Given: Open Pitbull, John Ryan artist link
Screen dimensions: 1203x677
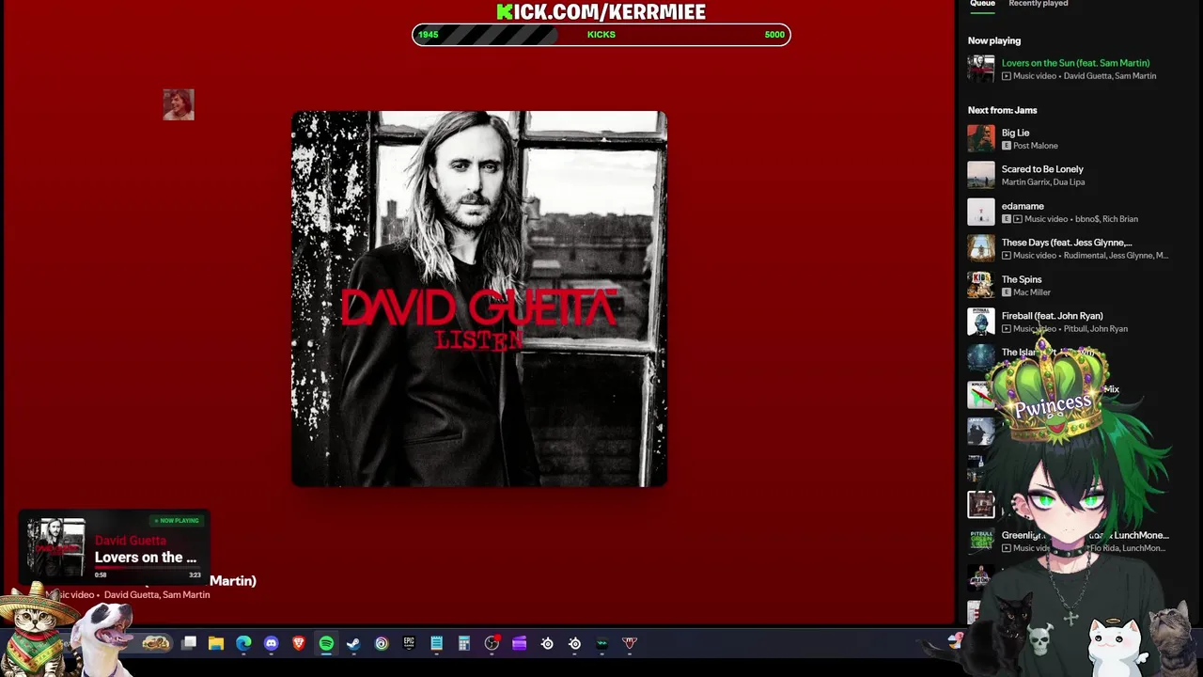Looking at the screenshot, I should [1096, 329].
